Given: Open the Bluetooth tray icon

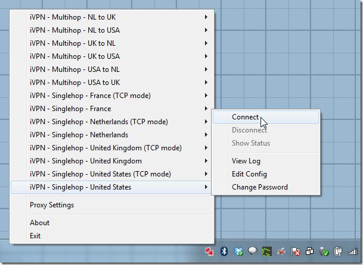Looking at the screenshot, I should [224, 251].
